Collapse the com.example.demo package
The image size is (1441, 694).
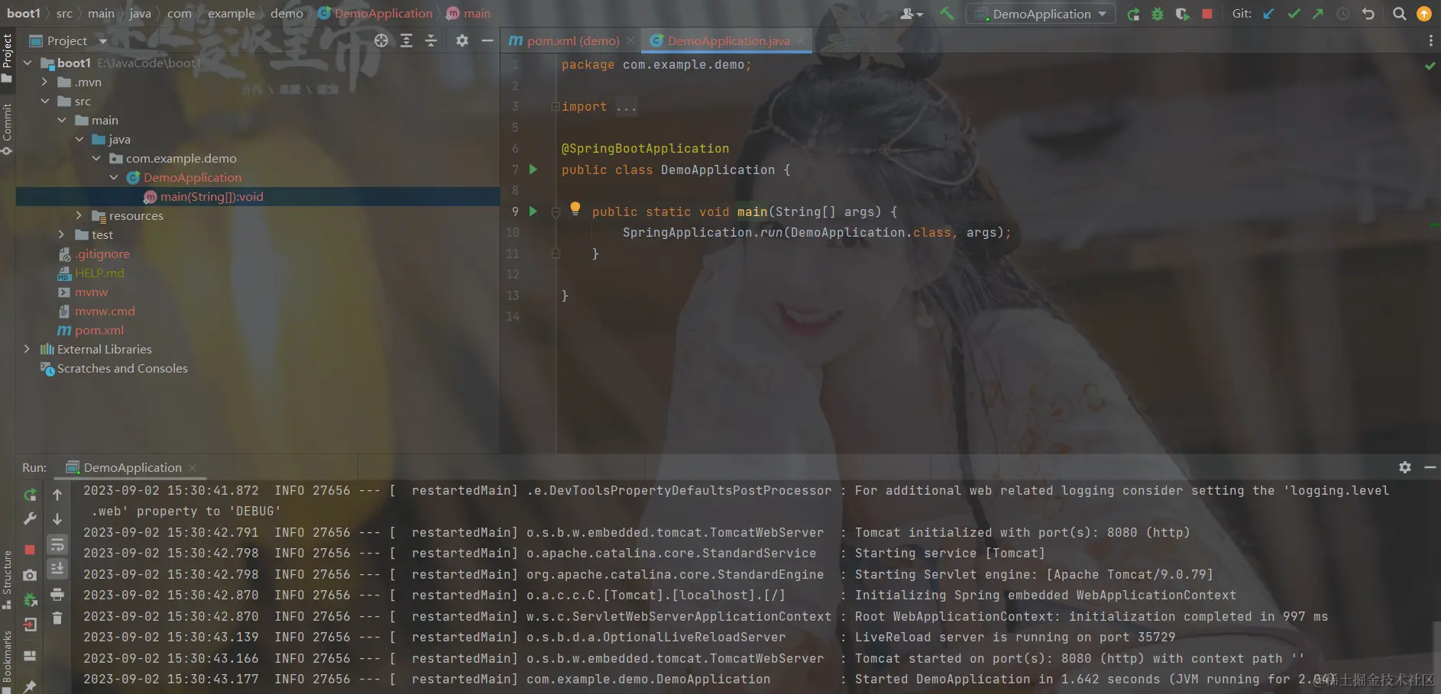tap(96, 158)
